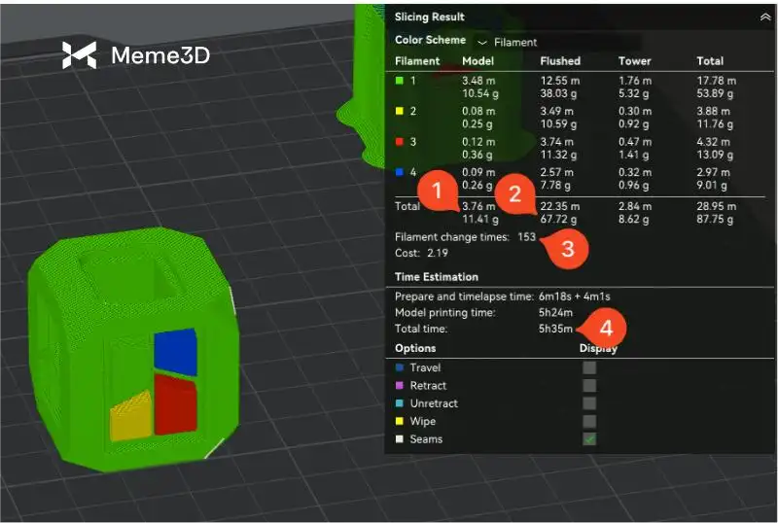The image size is (778, 523).
Task: Click the green Filament 1 swatch
Action: pos(400,80)
